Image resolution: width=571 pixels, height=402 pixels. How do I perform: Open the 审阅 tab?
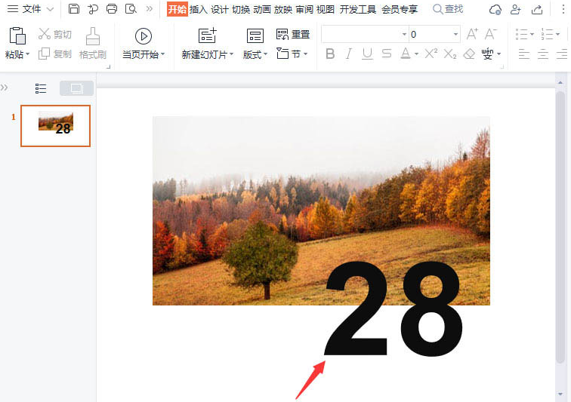304,9
